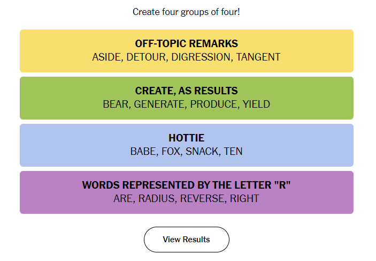Select the word SNACK
Screen dimensions: 376x261
pos(202,151)
